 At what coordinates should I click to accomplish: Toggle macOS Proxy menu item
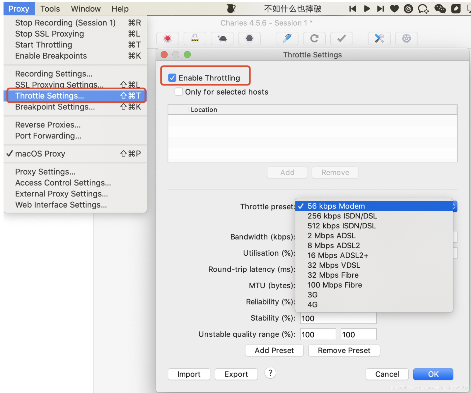pos(75,154)
